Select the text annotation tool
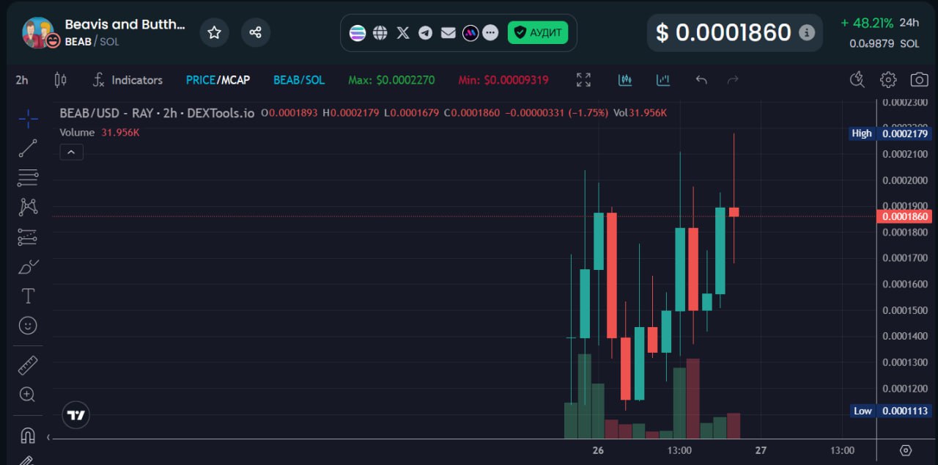938x465 pixels. pyautogui.click(x=28, y=296)
